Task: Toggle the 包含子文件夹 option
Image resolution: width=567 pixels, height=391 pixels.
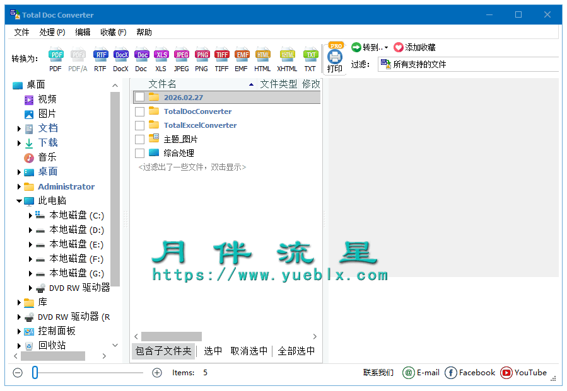Action: tap(163, 351)
